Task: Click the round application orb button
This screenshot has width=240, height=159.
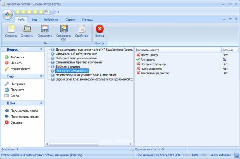Action: 7,14
